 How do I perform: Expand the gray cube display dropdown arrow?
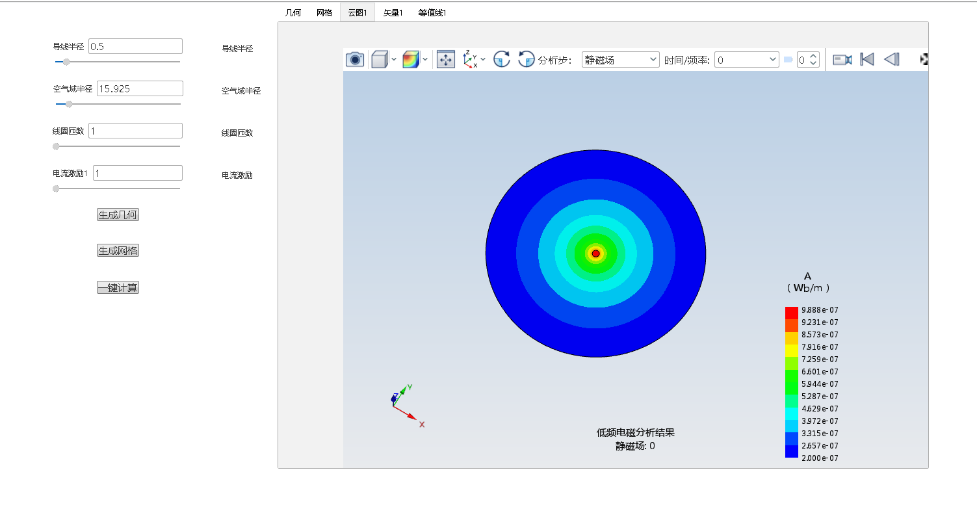394,60
